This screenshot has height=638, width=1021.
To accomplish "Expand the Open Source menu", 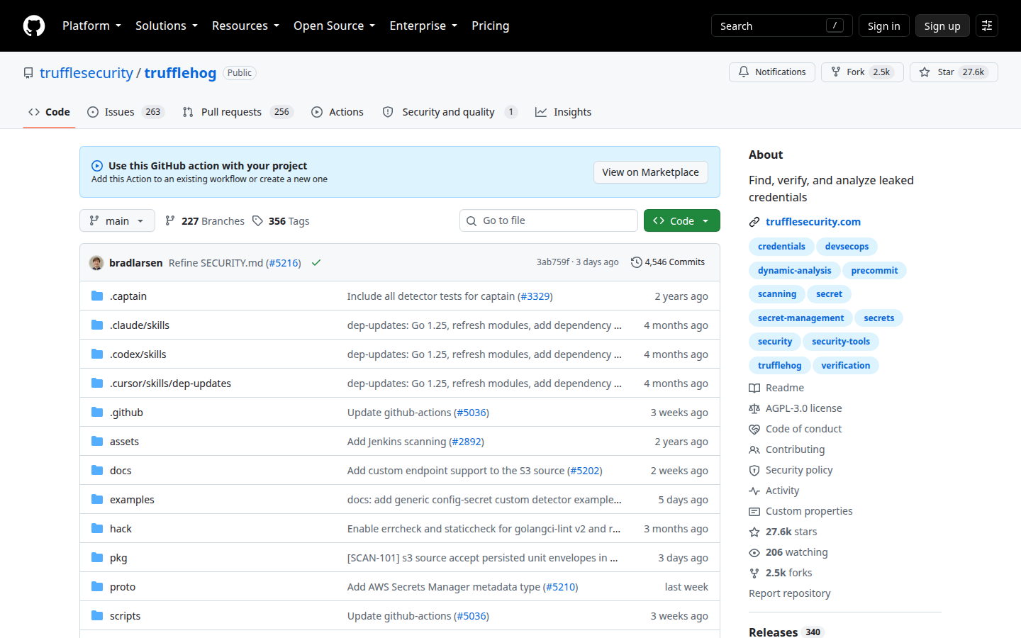I will click(x=334, y=26).
